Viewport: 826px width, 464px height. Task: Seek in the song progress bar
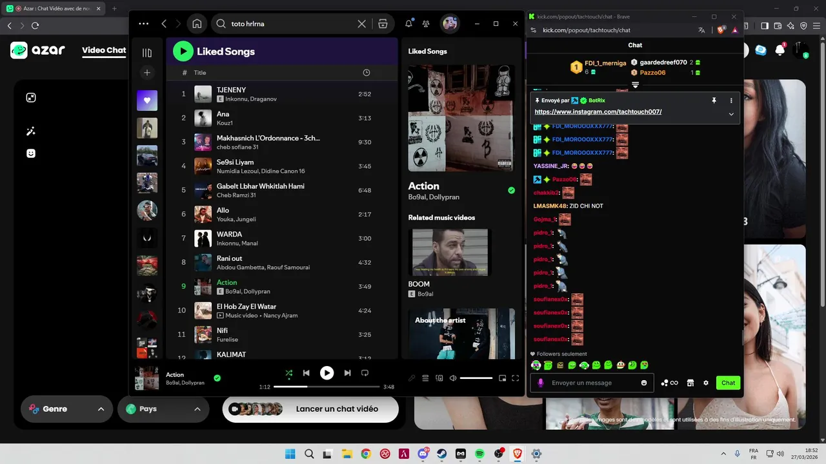[327, 387]
